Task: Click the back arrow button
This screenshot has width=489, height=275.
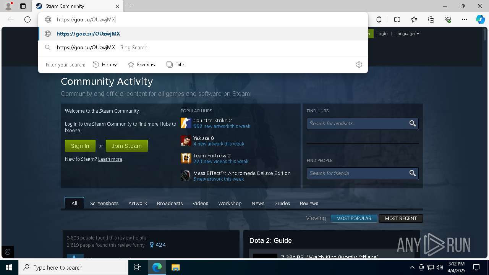Action: tap(11, 19)
